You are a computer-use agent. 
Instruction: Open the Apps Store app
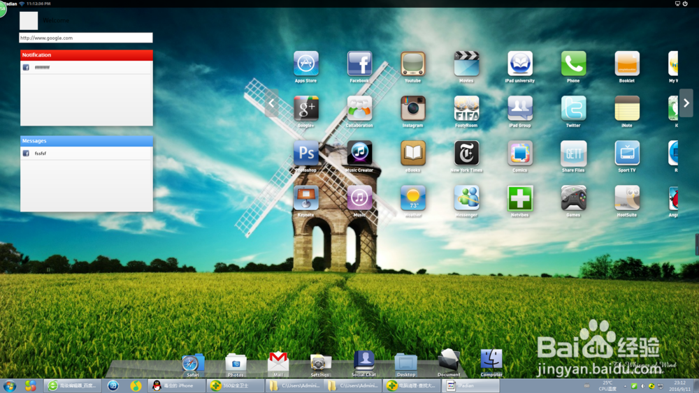coord(306,64)
